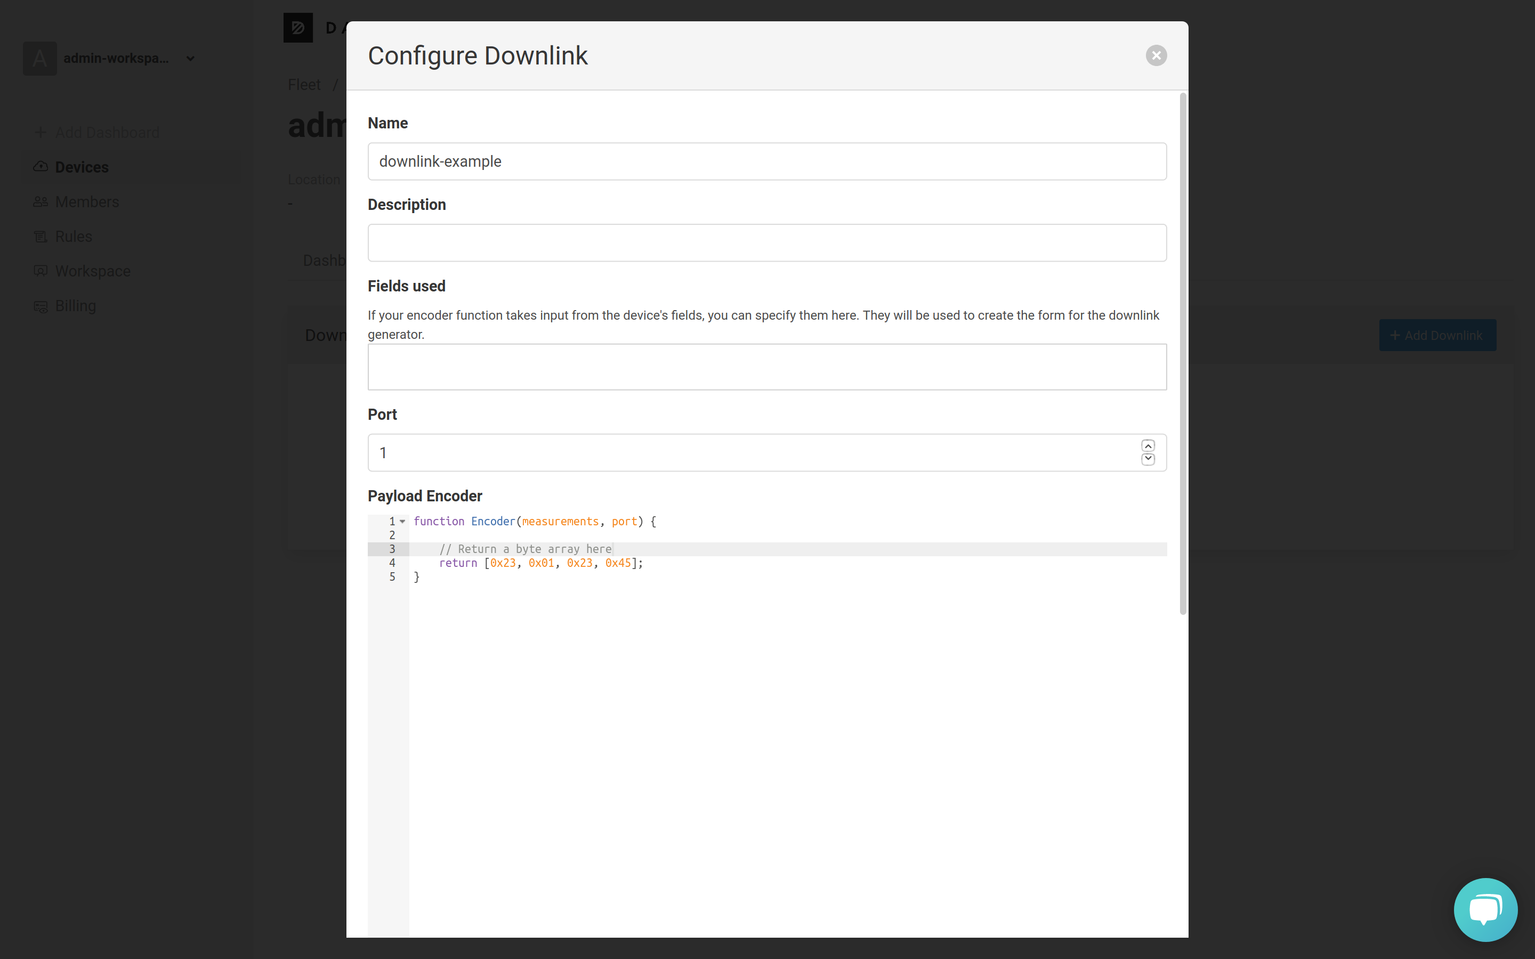Click the dialog vertical scrollbar
The height and width of the screenshot is (959, 1535).
(x=1183, y=354)
